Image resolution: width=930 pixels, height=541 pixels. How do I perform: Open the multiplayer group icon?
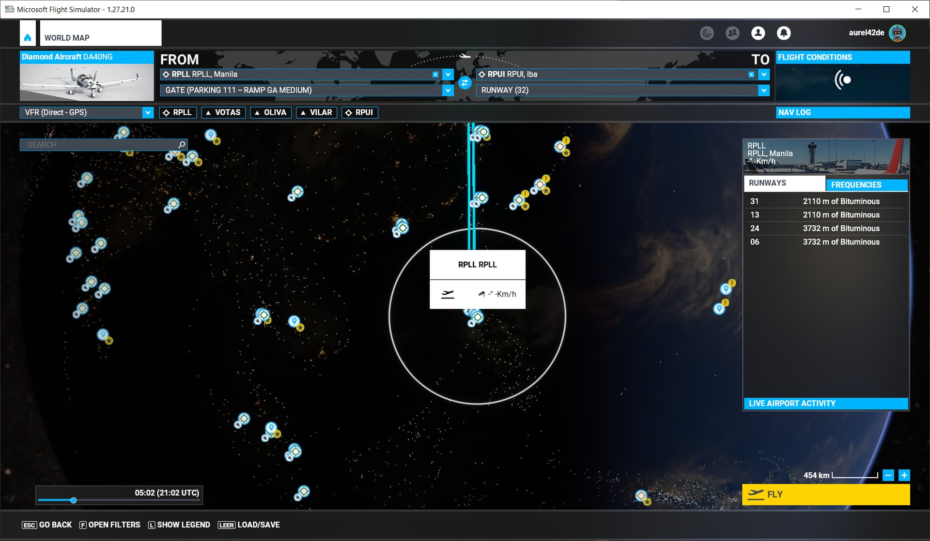tap(732, 33)
